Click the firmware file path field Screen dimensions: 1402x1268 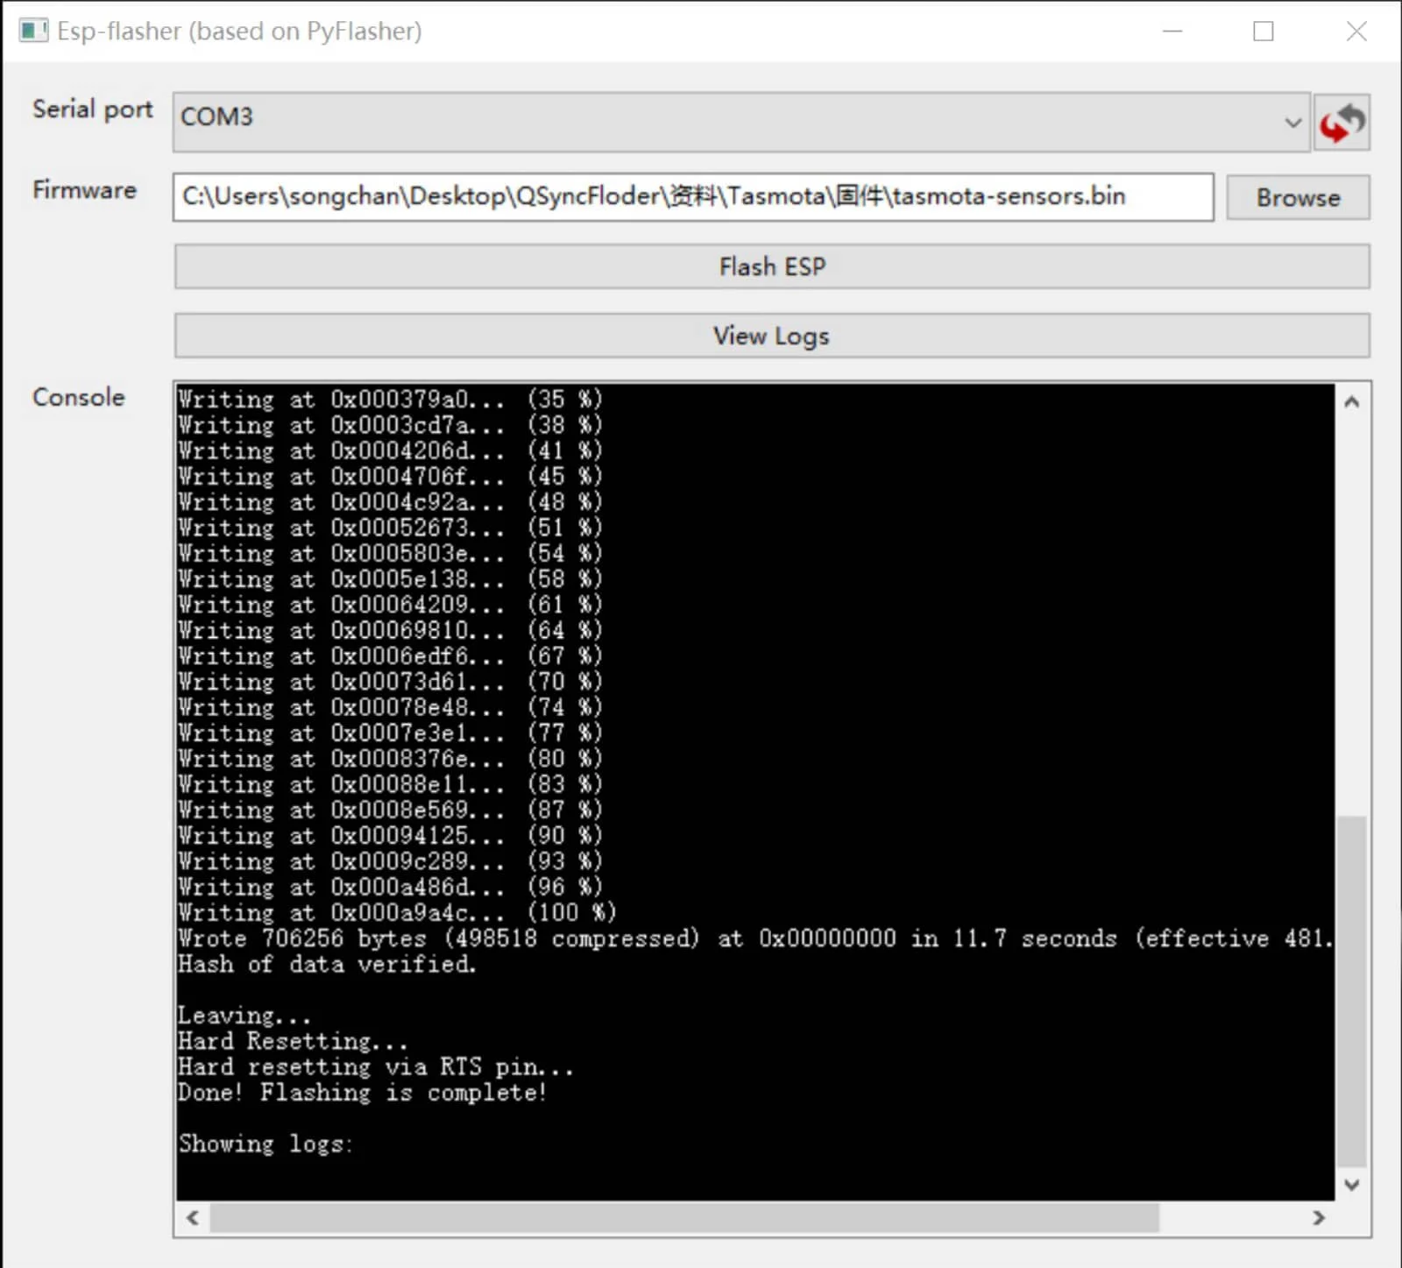tap(692, 197)
